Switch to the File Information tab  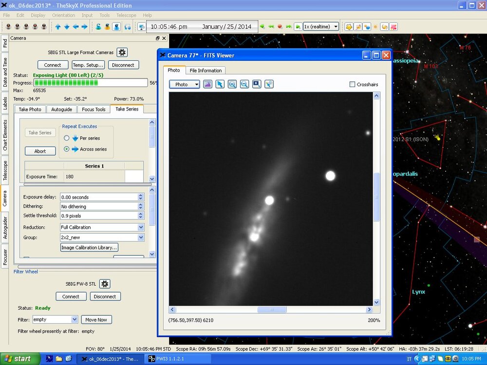[206, 71]
